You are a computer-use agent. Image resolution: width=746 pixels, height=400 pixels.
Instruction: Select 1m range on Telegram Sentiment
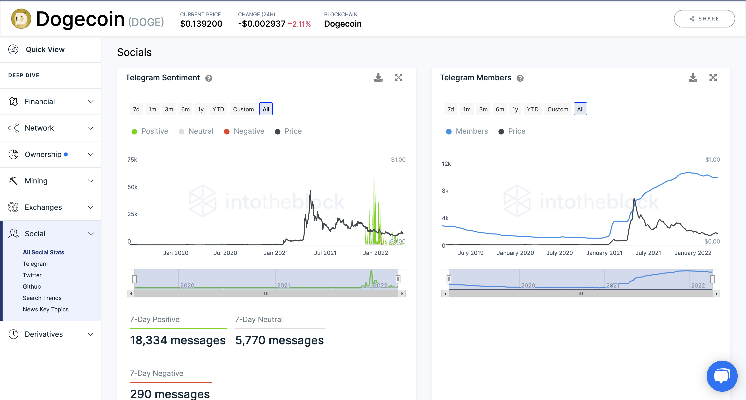click(x=152, y=109)
